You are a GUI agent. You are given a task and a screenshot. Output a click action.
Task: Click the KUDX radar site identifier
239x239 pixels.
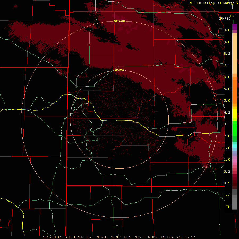click(x=153, y=237)
